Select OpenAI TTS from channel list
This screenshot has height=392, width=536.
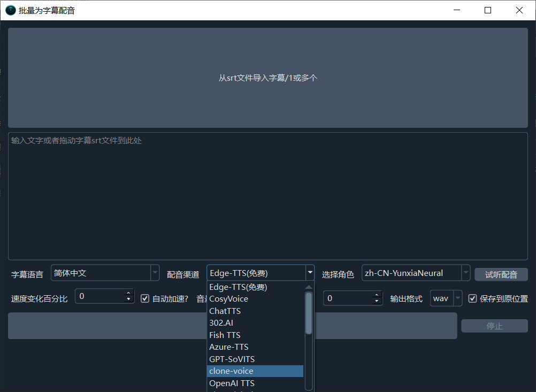coord(232,383)
